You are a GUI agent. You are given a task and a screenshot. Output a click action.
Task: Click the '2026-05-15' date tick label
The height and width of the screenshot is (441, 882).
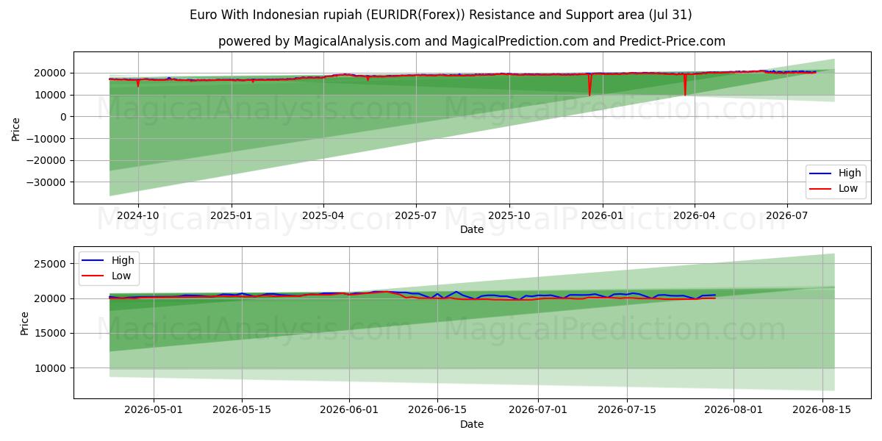[242, 409]
